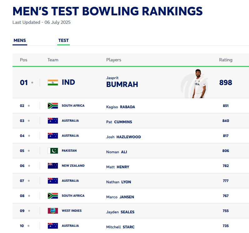Open Jasprit BUMRAH player name link

click(x=122, y=82)
